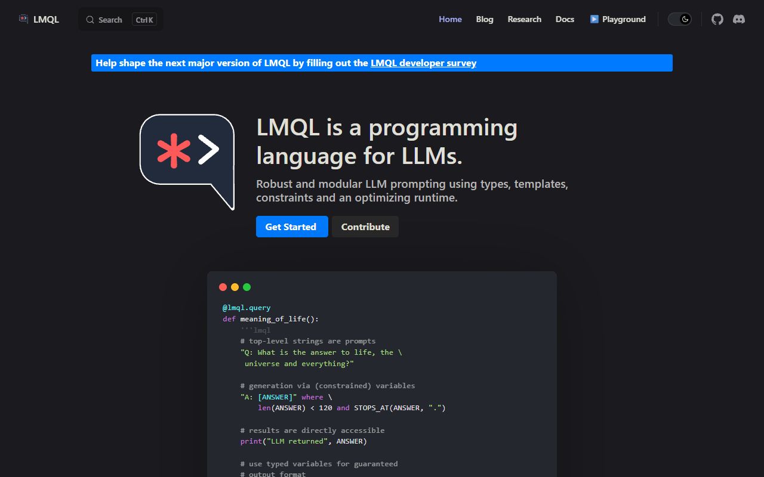Go to the Playground from the navbar
The image size is (764, 477).
(623, 19)
